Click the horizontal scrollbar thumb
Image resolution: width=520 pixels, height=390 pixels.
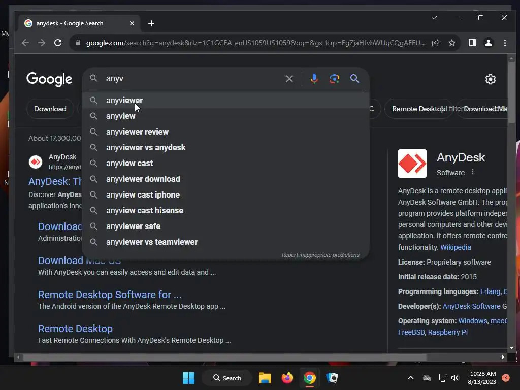(224, 357)
